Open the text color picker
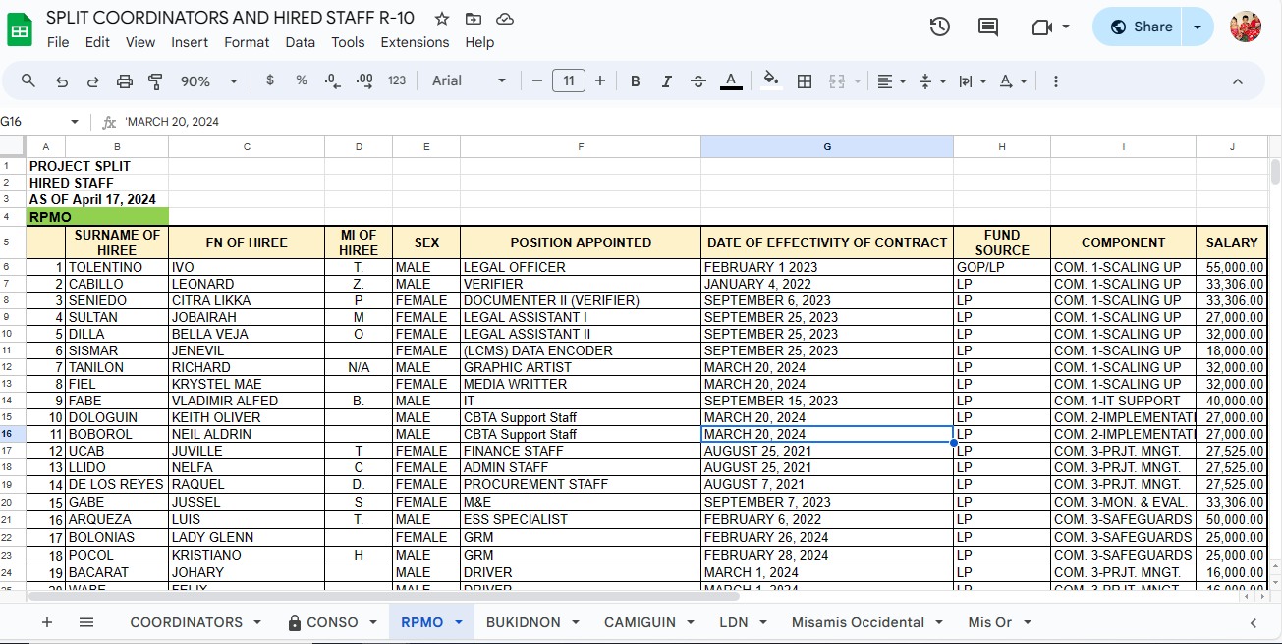 pyautogui.click(x=731, y=80)
